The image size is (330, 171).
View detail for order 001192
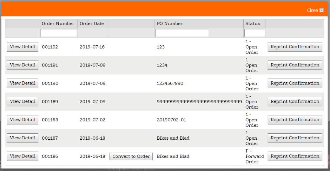tap(23, 47)
